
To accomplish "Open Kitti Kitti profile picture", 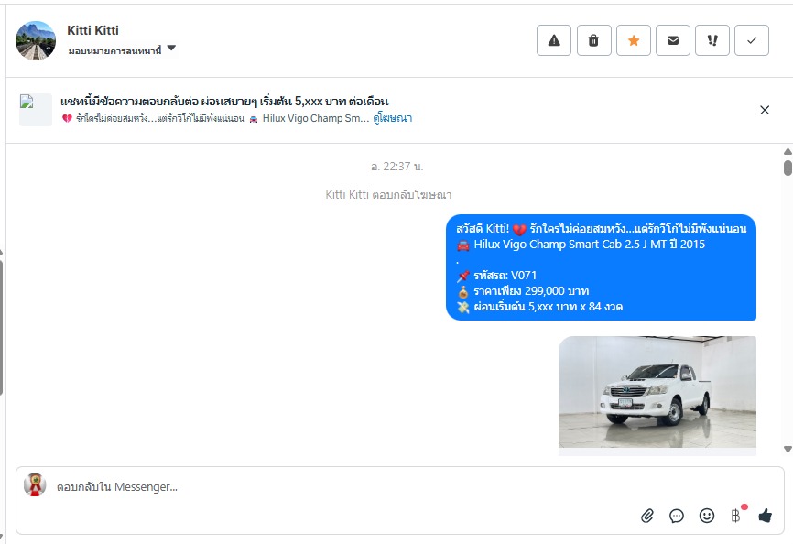I will [x=36, y=41].
